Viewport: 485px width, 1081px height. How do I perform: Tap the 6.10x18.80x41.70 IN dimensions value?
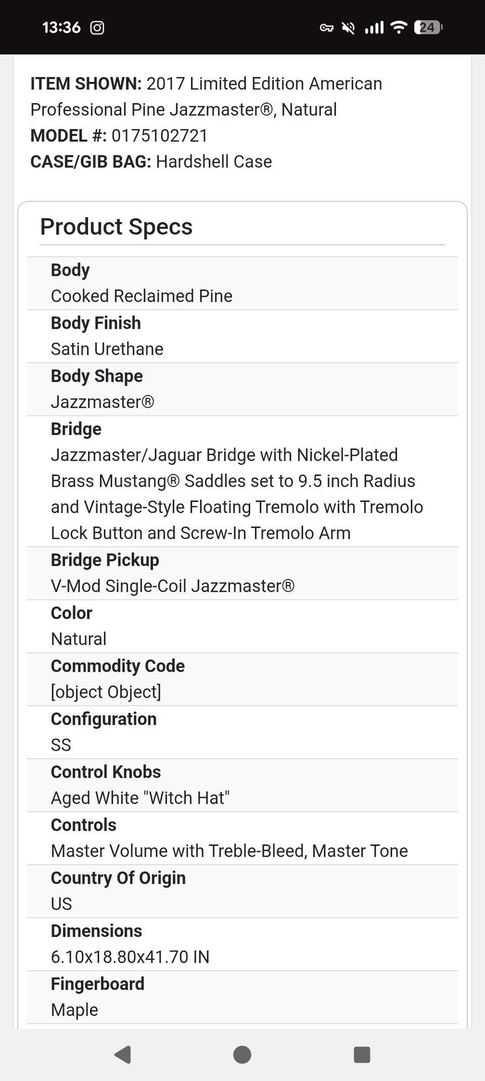point(130,957)
